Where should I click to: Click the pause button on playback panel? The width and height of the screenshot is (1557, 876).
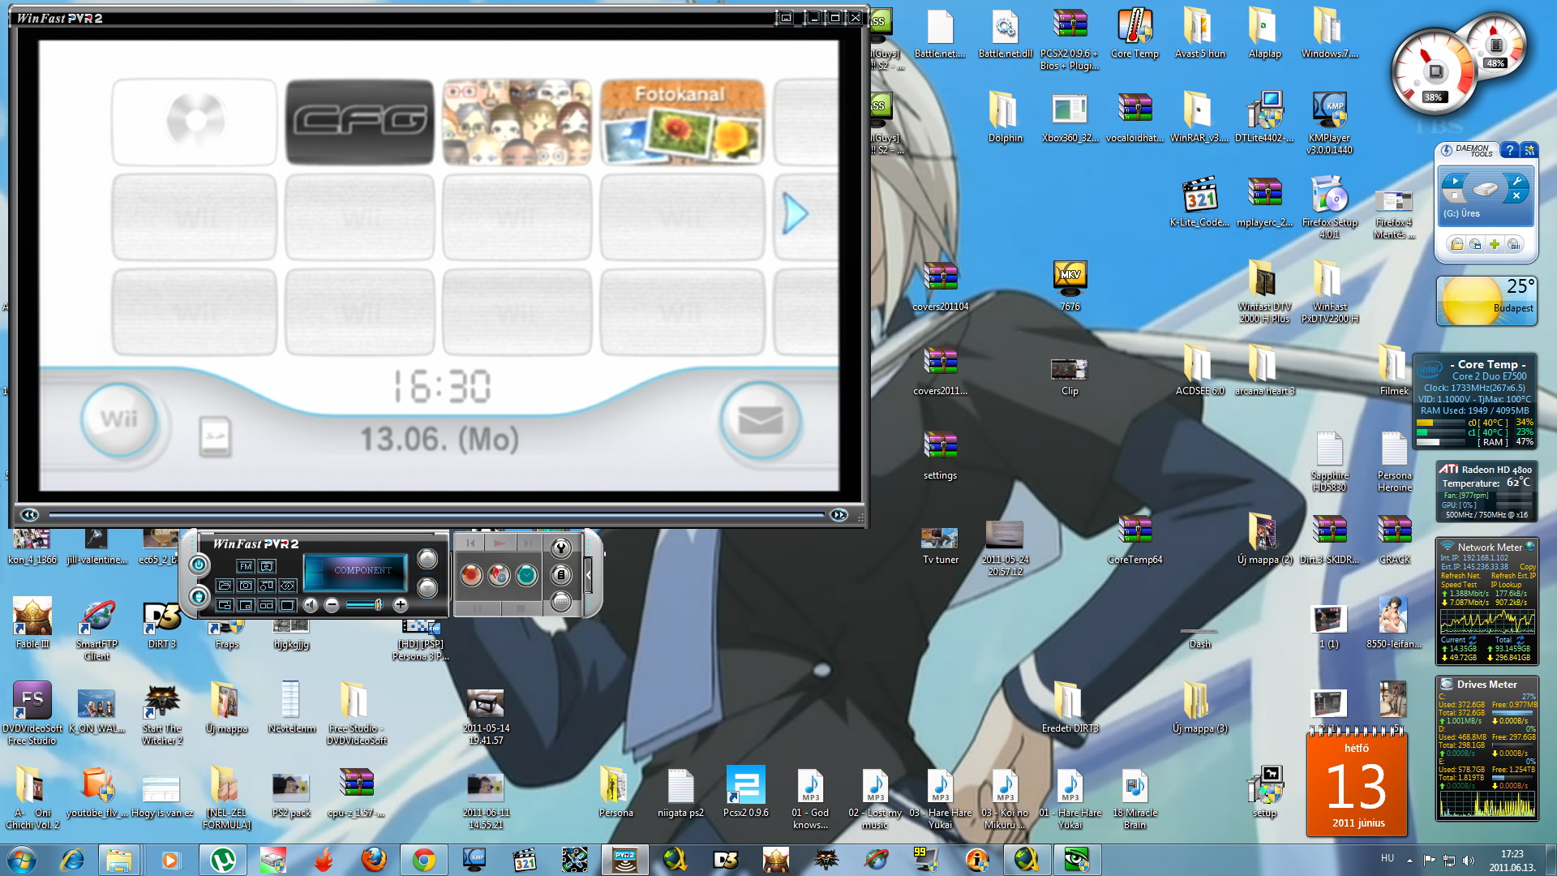click(x=477, y=608)
